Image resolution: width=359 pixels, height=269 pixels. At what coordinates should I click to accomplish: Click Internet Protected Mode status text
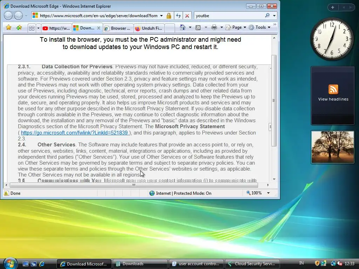(184, 193)
